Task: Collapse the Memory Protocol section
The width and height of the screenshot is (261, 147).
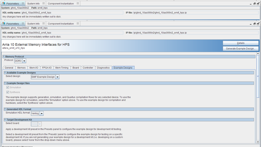Action: pyautogui.click(x=3, y=56)
